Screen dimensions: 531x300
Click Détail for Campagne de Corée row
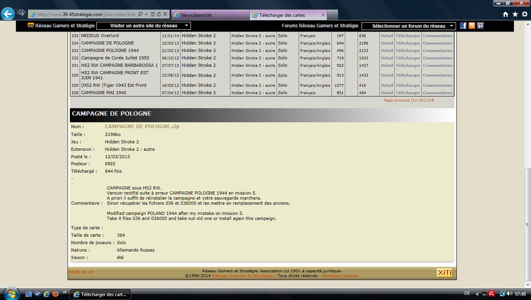pyautogui.click(x=387, y=58)
